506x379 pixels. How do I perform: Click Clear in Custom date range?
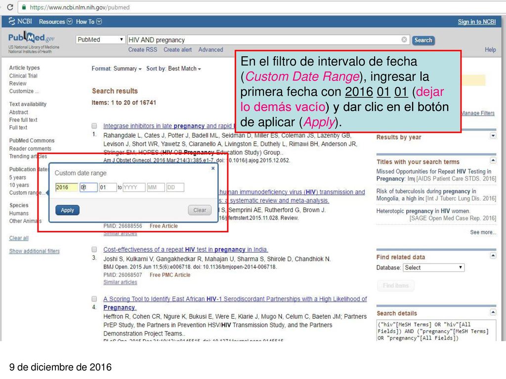click(x=200, y=210)
